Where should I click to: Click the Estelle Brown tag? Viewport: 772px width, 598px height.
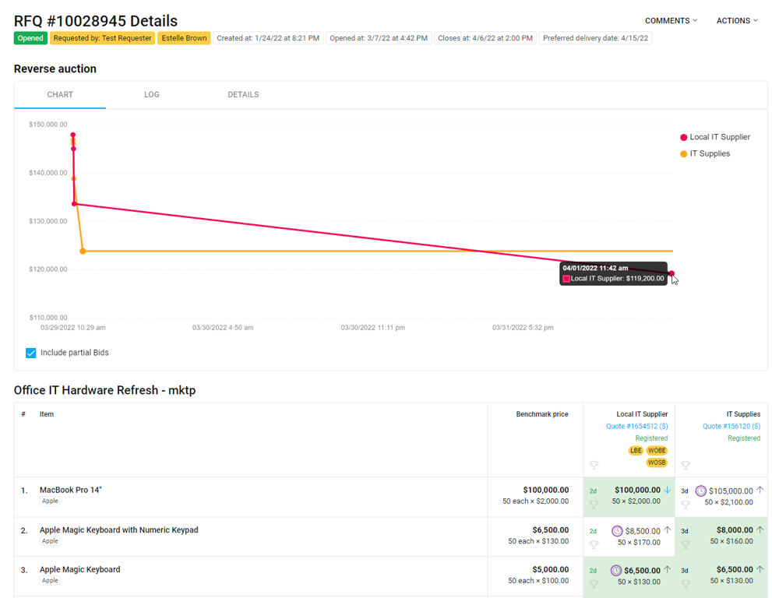[x=184, y=38]
